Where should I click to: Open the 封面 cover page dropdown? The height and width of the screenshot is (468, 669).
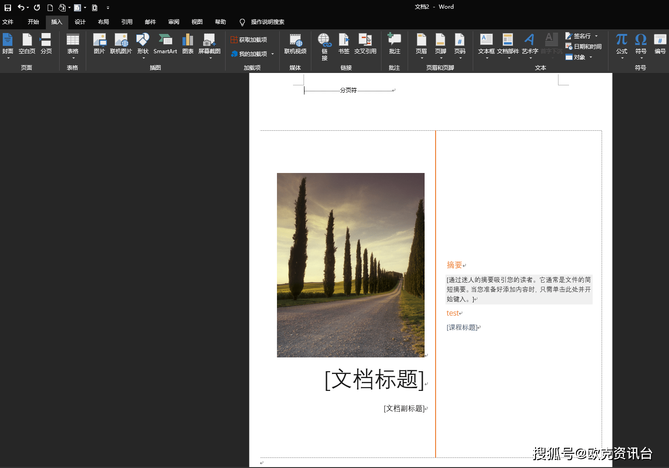8,46
